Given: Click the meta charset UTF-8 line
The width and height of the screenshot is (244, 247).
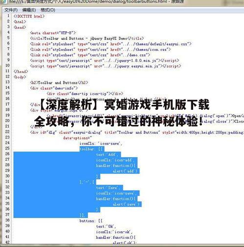Looking at the screenshot, I should coord(53,33).
